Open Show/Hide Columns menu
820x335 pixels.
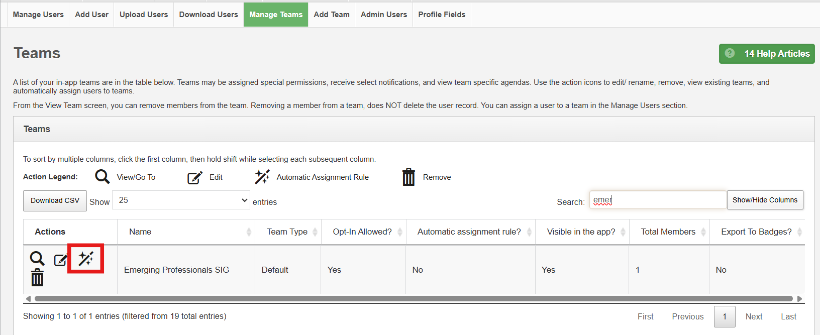pos(765,200)
